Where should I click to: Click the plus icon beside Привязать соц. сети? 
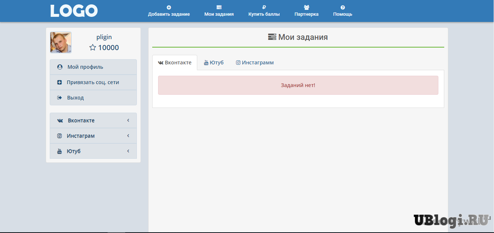(x=60, y=82)
